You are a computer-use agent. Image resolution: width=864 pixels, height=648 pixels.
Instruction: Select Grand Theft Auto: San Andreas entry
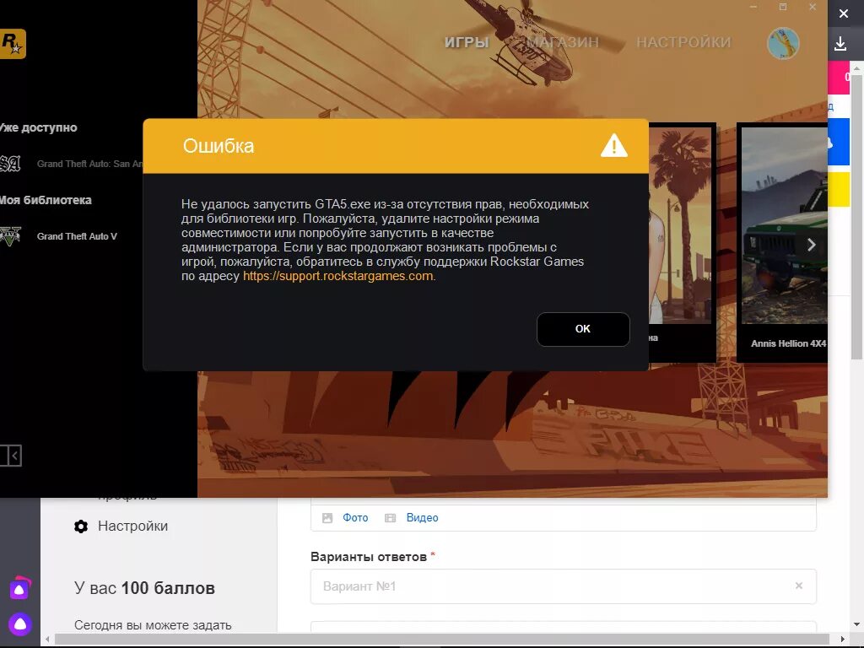click(x=89, y=164)
